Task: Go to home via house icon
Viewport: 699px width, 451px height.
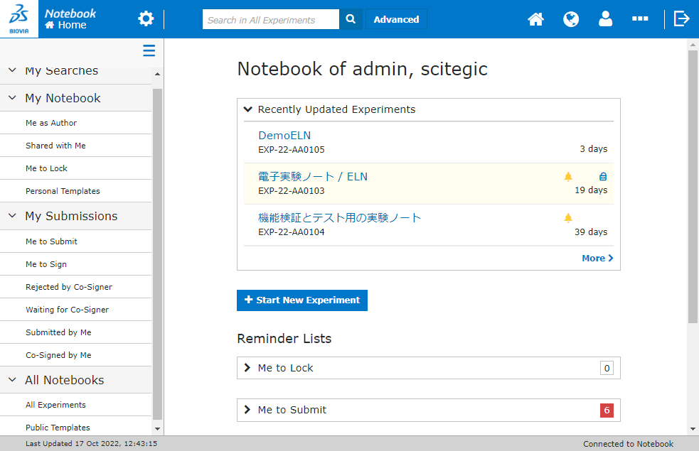Action: 536,19
